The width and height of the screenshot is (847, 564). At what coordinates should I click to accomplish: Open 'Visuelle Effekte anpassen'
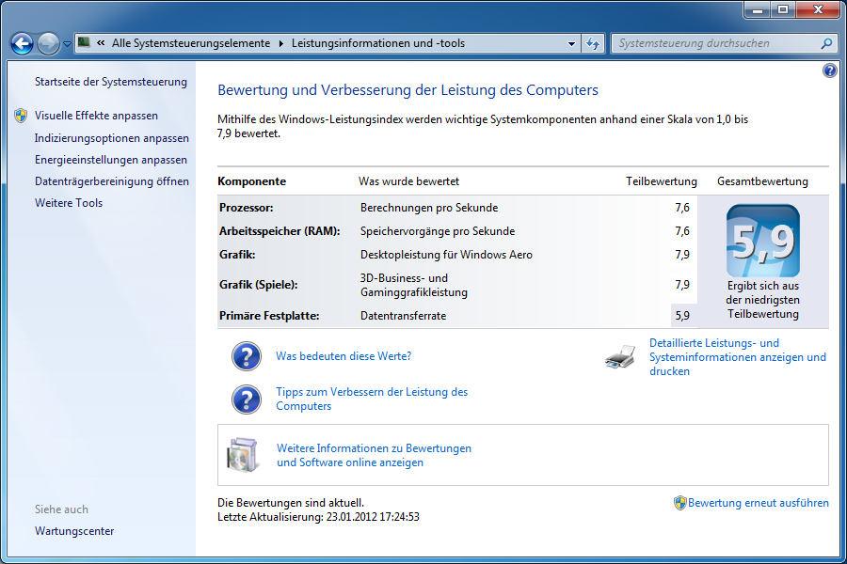[x=96, y=116]
